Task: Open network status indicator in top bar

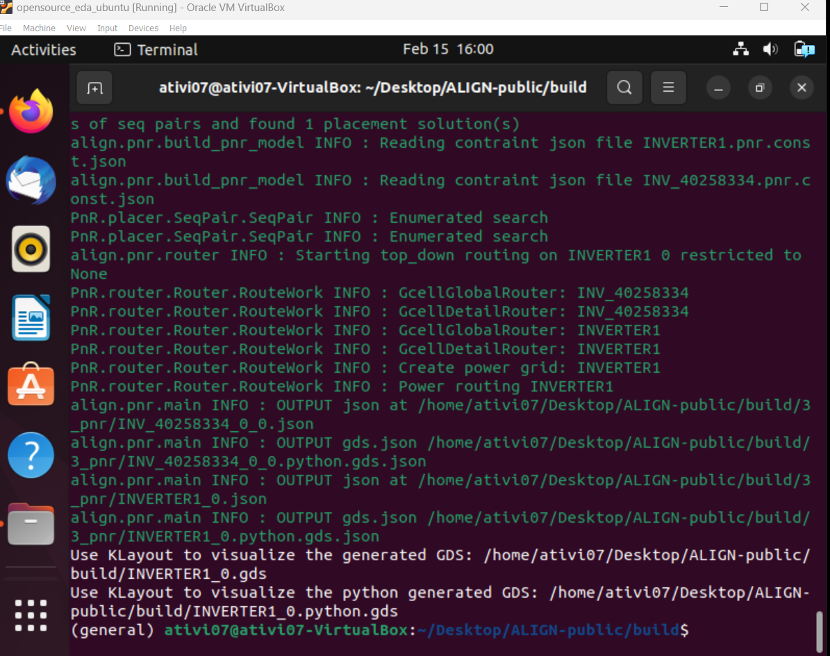Action: tap(740, 49)
